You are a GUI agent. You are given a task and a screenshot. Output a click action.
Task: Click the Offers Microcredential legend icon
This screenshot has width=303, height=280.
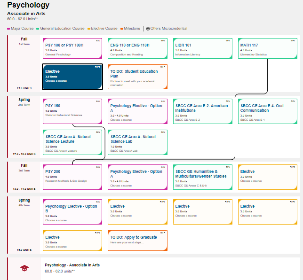(148, 29)
